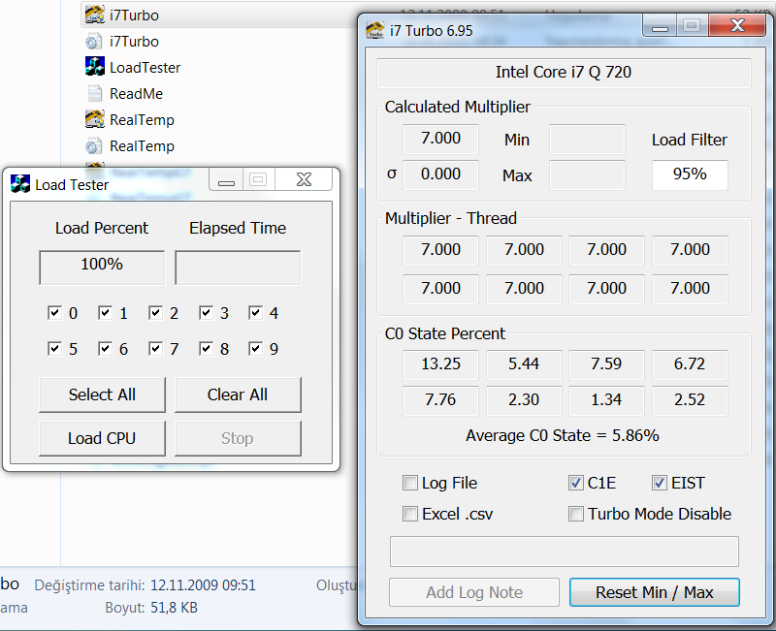Click the 13.25 C0 state value
The height and width of the screenshot is (631, 776).
441,365
